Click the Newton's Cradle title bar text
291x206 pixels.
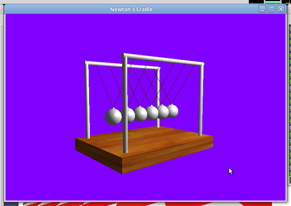(x=131, y=9)
